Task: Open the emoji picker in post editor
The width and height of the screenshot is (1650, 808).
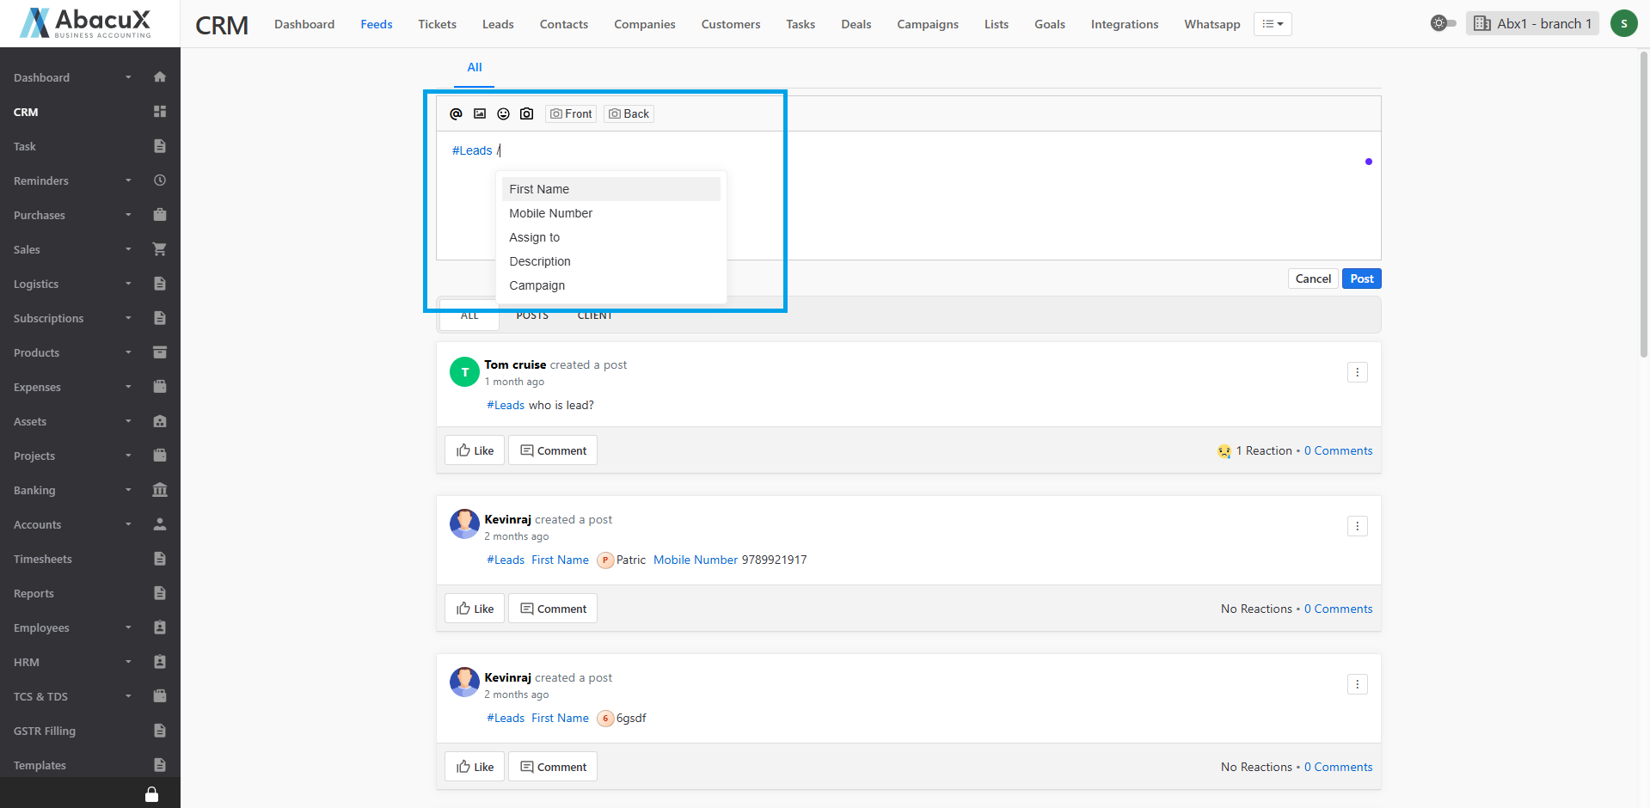Action: click(x=503, y=113)
